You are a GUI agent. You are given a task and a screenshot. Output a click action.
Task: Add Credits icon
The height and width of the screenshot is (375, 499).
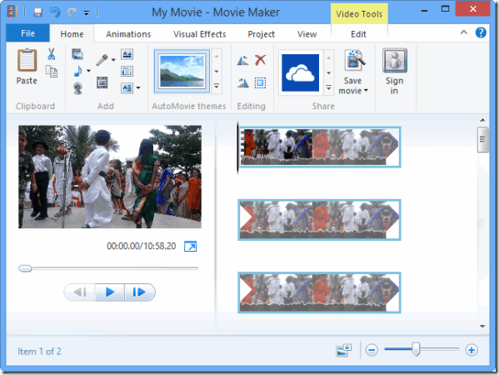[127, 87]
